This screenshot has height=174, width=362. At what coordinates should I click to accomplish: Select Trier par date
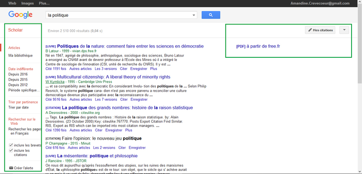pyautogui.click(x=19, y=108)
